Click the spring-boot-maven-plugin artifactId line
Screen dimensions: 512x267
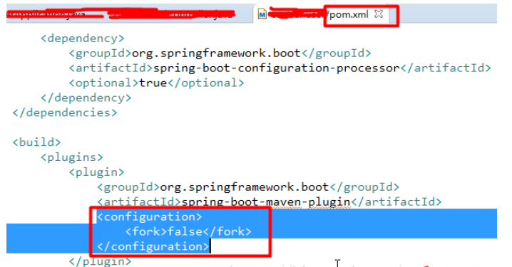click(x=269, y=201)
